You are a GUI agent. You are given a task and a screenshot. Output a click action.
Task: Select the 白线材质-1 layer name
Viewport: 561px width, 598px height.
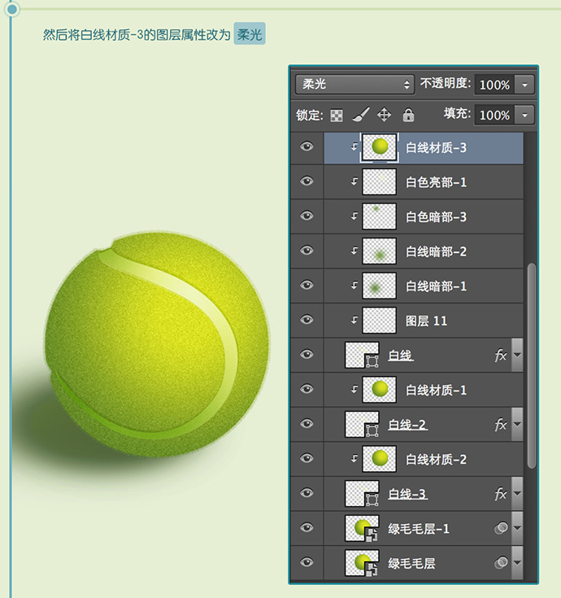pyautogui.click(x=437, y=391)
